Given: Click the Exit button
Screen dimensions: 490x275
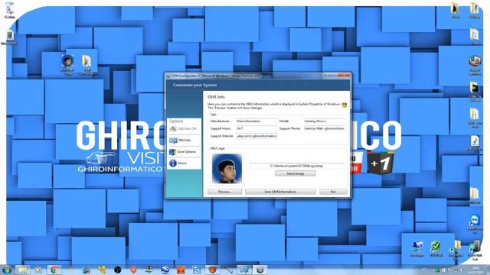Looking at the screenshot, I should click(333, 192).
